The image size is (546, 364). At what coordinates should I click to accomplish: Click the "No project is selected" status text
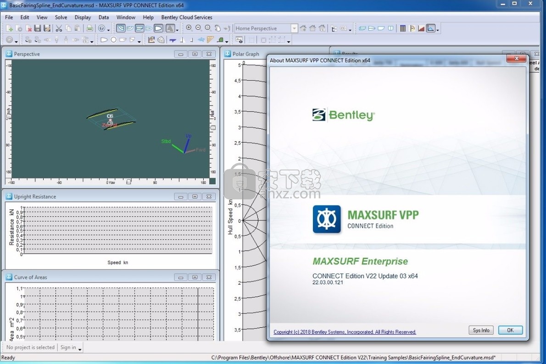click(x=30, y=347)
